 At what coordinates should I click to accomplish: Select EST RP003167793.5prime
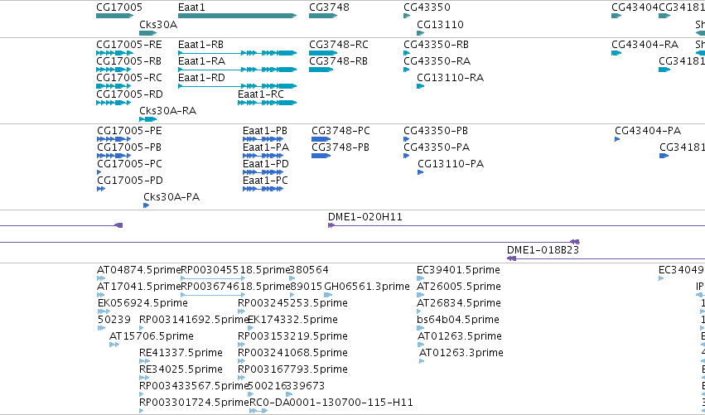click(x=241, y=378)
